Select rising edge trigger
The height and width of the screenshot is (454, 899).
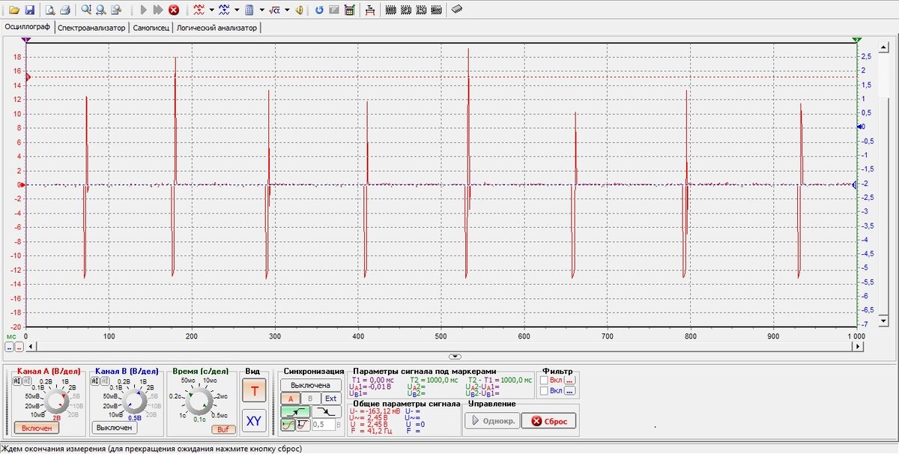[295, 411]
